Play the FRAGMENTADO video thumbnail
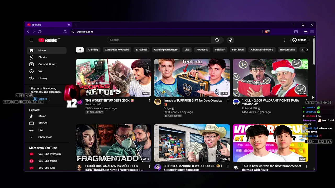The height and width of the screenshot is (188, 335). 113,143
